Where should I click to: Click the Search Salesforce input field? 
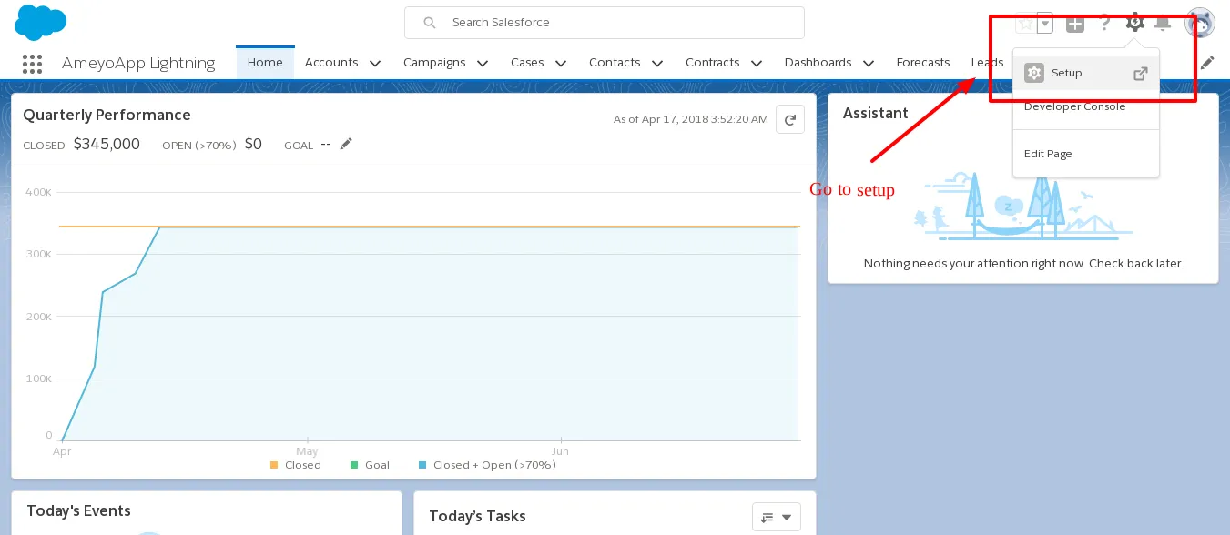click(605, 23)
